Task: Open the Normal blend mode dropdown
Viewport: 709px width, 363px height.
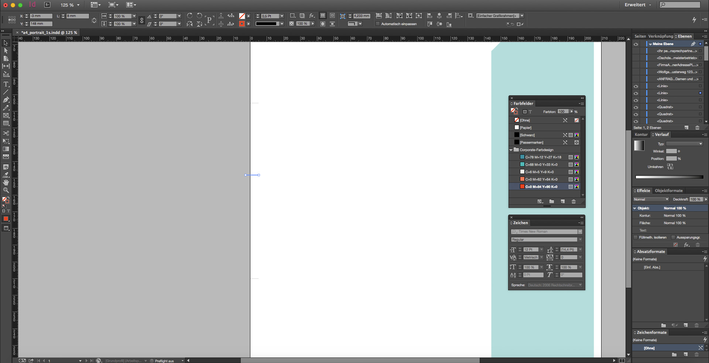Action: tap(651, 199)
